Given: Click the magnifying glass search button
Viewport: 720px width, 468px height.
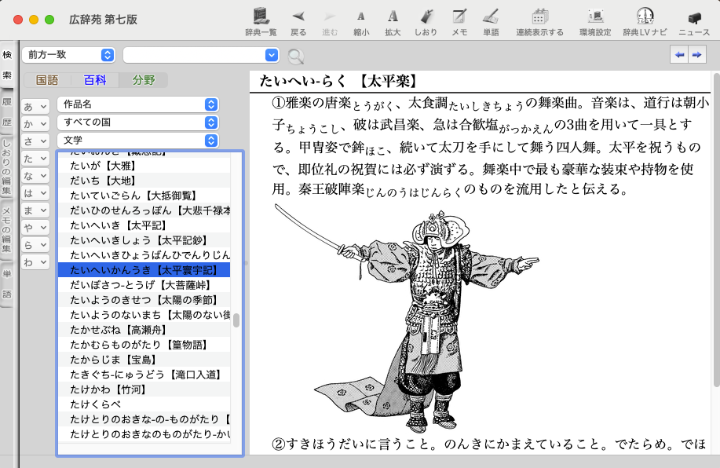Looking at the screenshot, I should pos(295,55).
